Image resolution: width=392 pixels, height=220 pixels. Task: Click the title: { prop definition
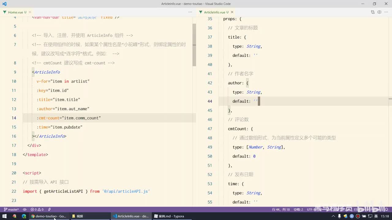tap(237, 37)
